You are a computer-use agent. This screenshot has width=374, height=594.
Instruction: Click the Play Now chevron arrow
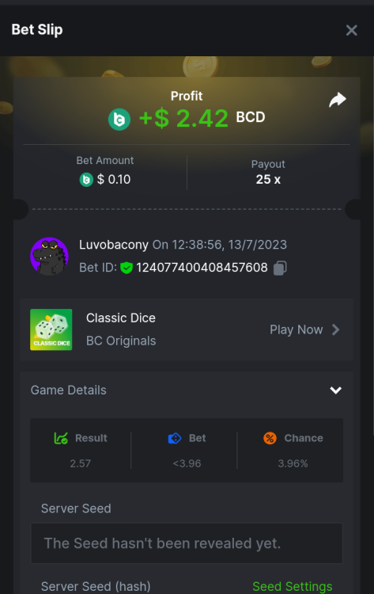(336, 329)
